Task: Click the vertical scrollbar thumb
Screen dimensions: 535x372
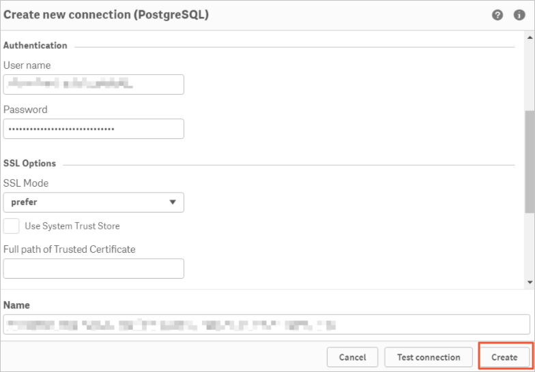Action: pos(530,162)
